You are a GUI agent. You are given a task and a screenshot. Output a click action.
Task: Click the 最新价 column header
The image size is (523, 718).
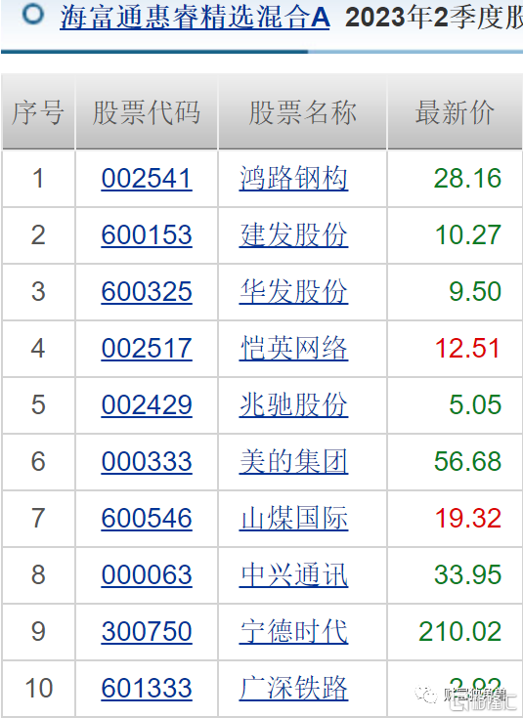coord(455,112)
